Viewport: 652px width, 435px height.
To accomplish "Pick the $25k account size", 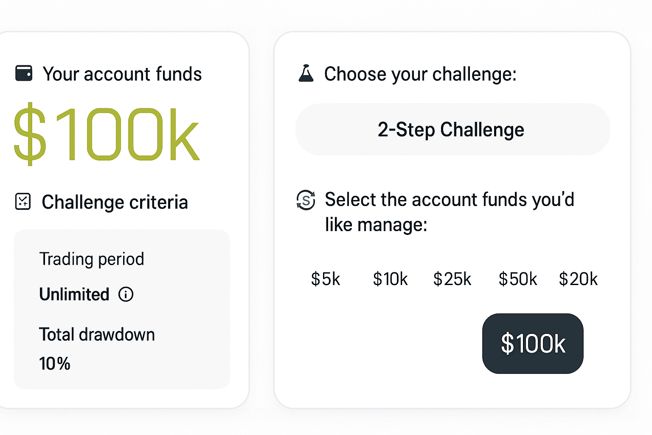I will pyautogui.click(x=452, y=279).
